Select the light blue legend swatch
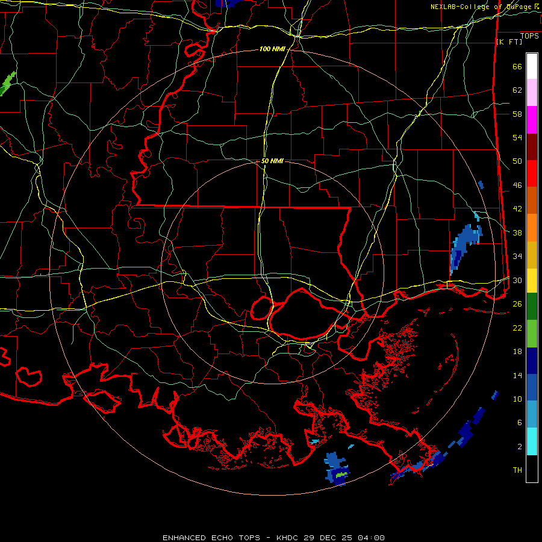542x542 pixels. click(532, 414)
